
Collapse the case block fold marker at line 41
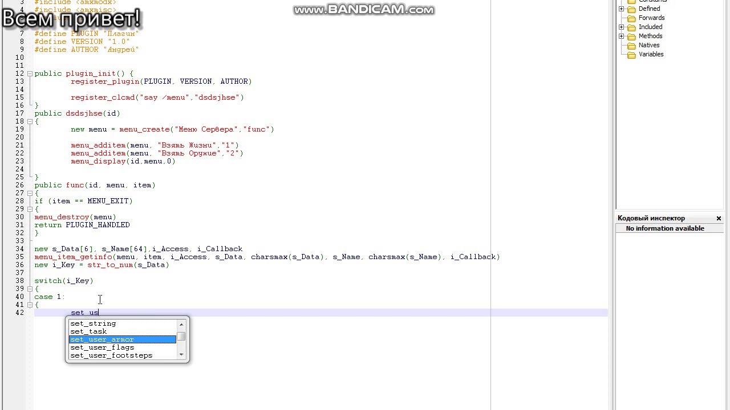pos(30,305)
